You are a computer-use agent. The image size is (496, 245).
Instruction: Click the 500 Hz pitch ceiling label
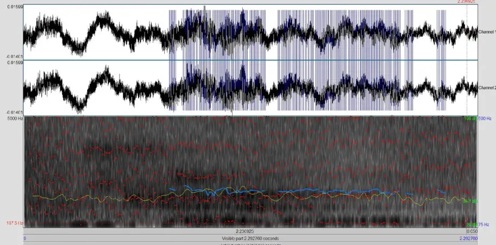point(485,119)
